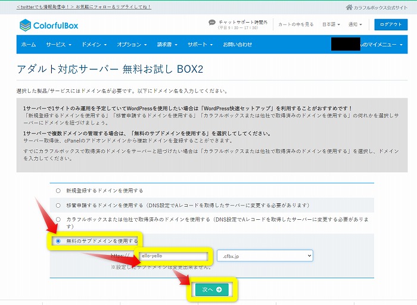Screen dimensions: 417x305
Task: Go to ホーム in navigation bar
Action: (x=29, y=45)
